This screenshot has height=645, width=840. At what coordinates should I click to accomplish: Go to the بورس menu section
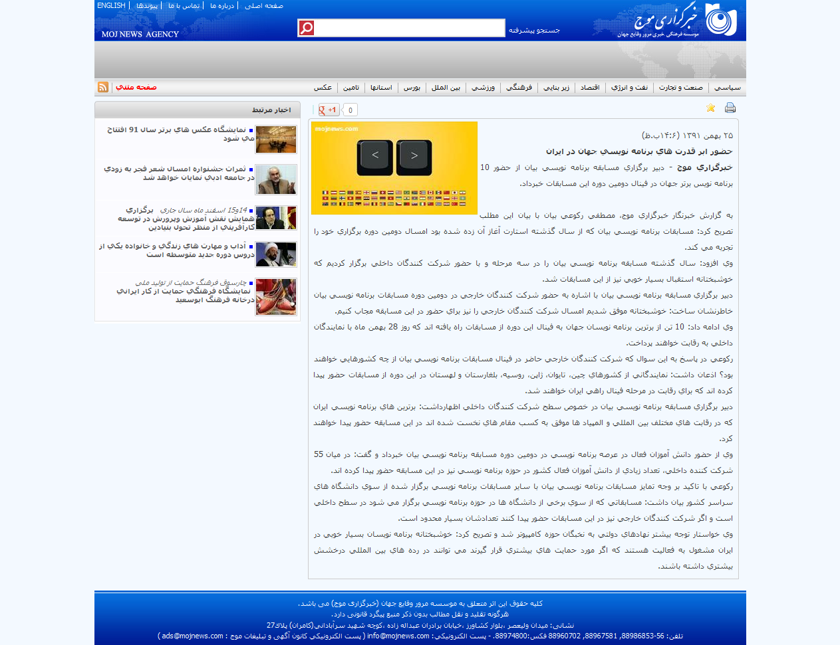point(412,88)
